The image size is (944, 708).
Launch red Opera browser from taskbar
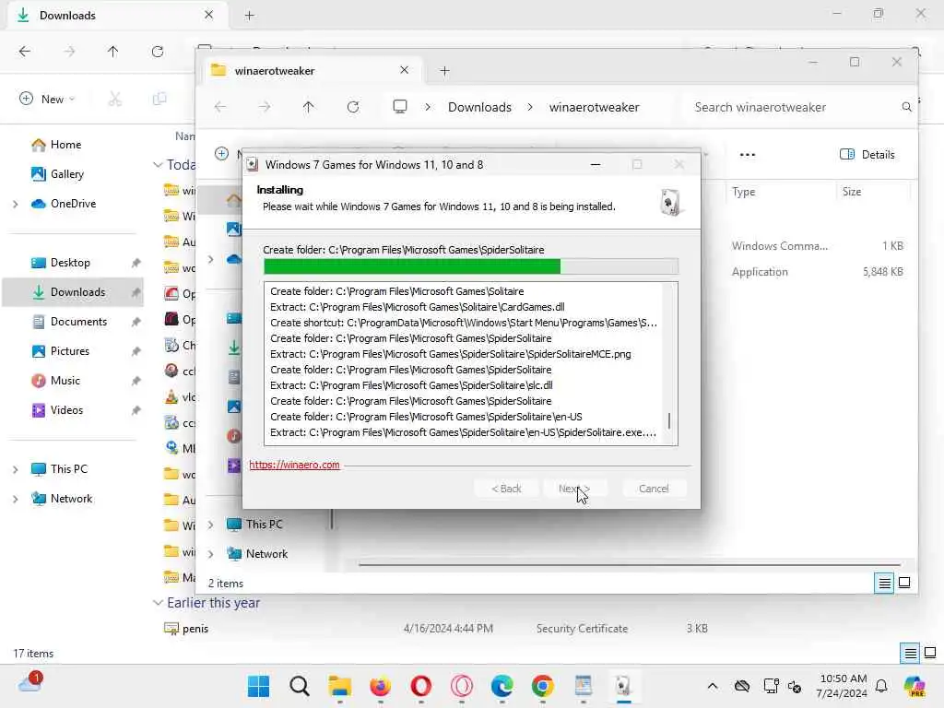tap(420, 686)
